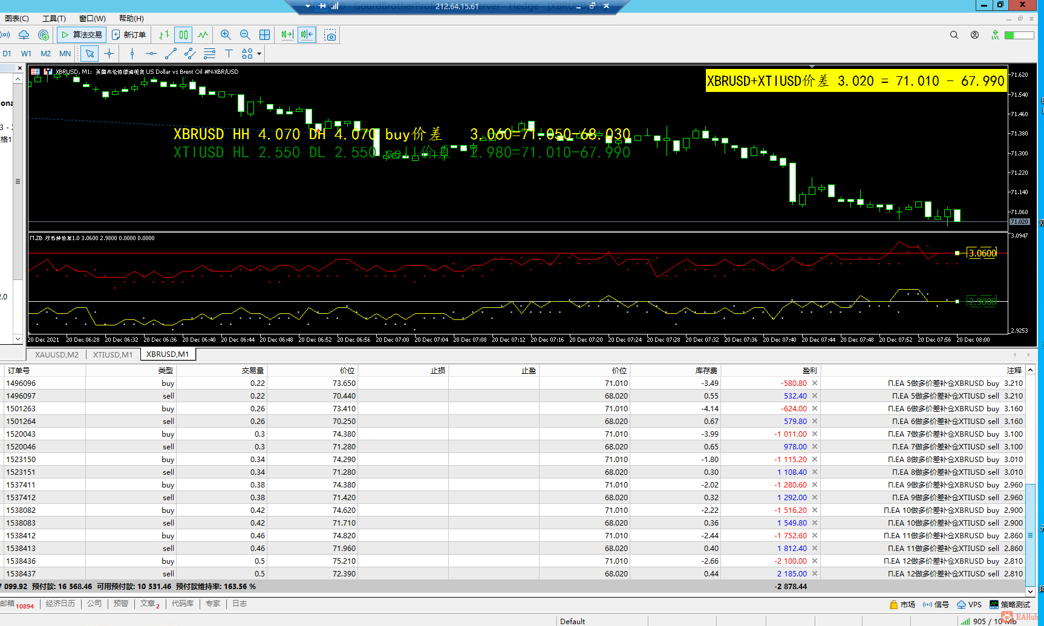Screen dimensions: 1044x626
Task: Toggle chart auto-scroll to latest bar
Action: click(x=287, y=35)
